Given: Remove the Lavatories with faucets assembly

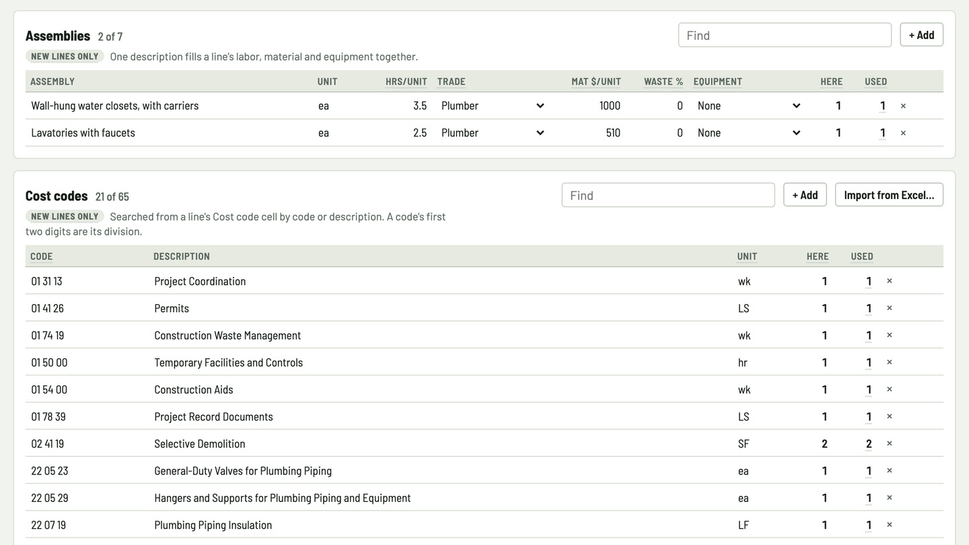Looking at the screenshot, I should 903,133.
